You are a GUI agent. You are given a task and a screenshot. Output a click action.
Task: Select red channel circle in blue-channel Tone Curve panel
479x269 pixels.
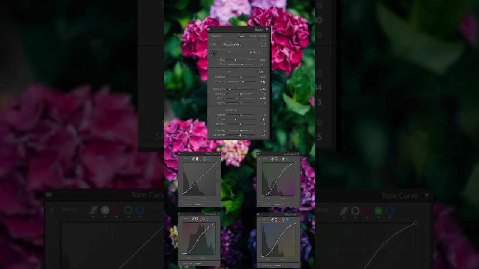pyautogui.click(x=280, y=219)
